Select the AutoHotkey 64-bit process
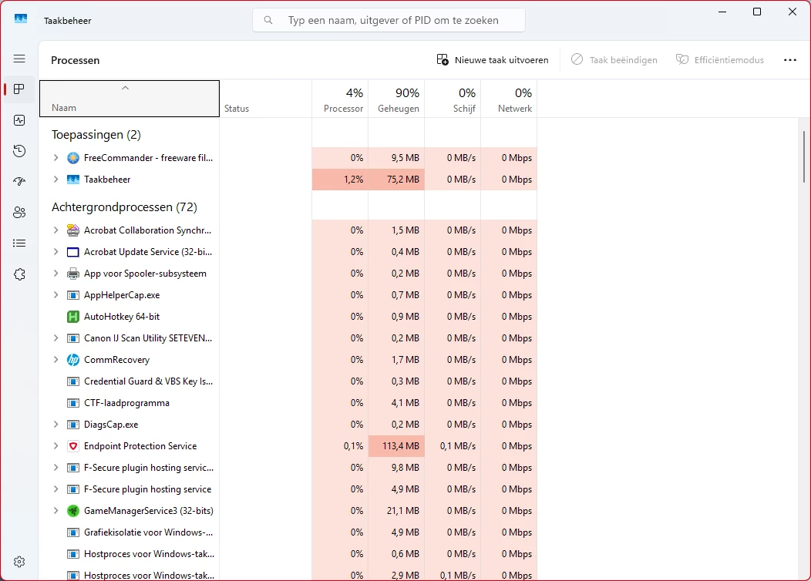The height and width of the screenshot is (581, 811). pyautogui.click(x=288, y=317)
